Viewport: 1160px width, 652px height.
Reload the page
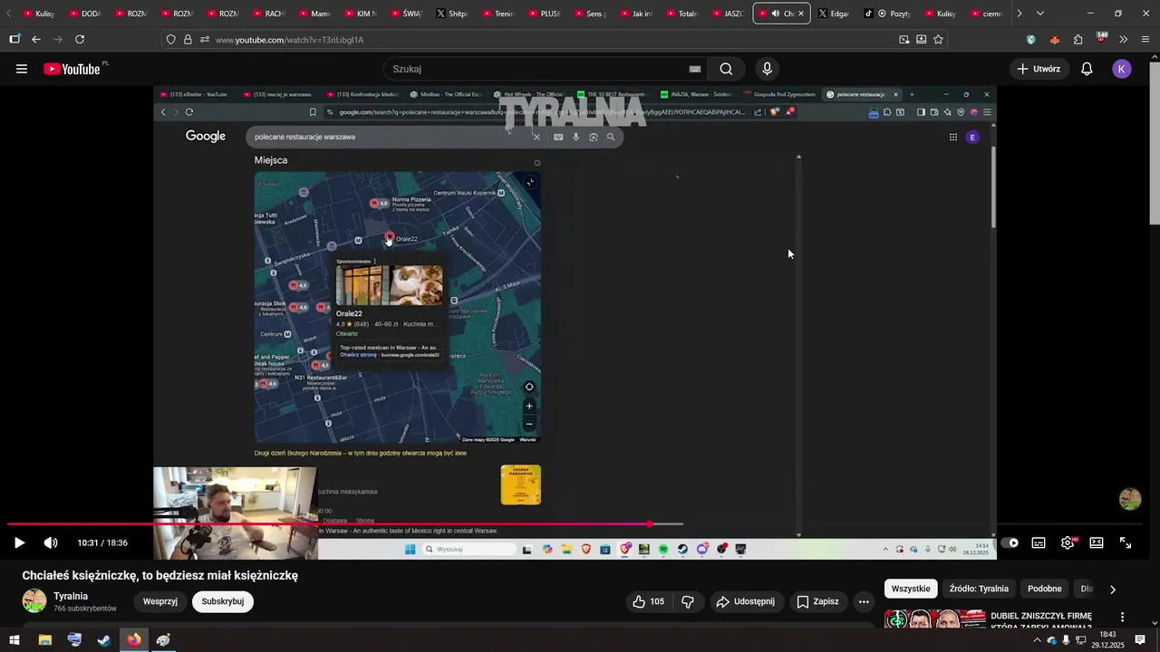pos(80,39)
